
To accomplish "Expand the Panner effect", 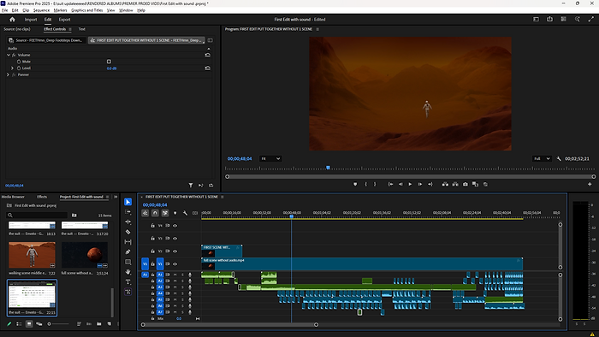I will click(x=8, y=74).
